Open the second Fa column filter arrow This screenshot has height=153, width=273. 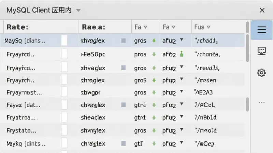click(173, 27)
